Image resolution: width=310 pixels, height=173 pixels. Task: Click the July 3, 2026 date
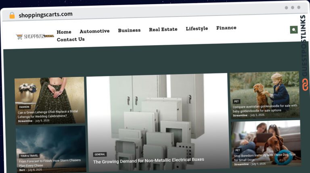pos(257,115)
